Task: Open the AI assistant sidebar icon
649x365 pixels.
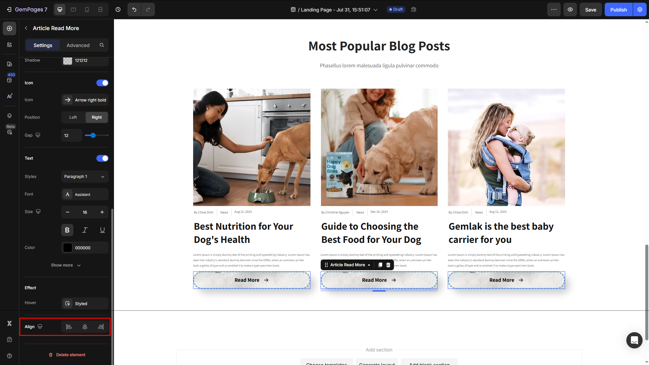Action: [x=9, y=96]
